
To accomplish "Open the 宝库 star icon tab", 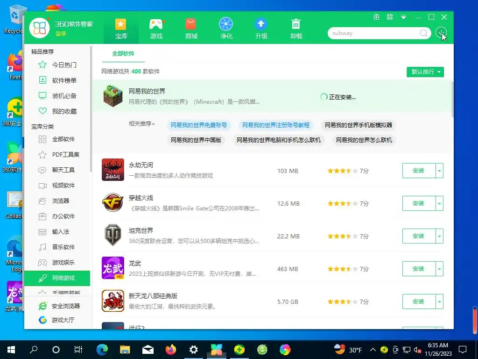I will pyautogui.click(x=121, y=29).
